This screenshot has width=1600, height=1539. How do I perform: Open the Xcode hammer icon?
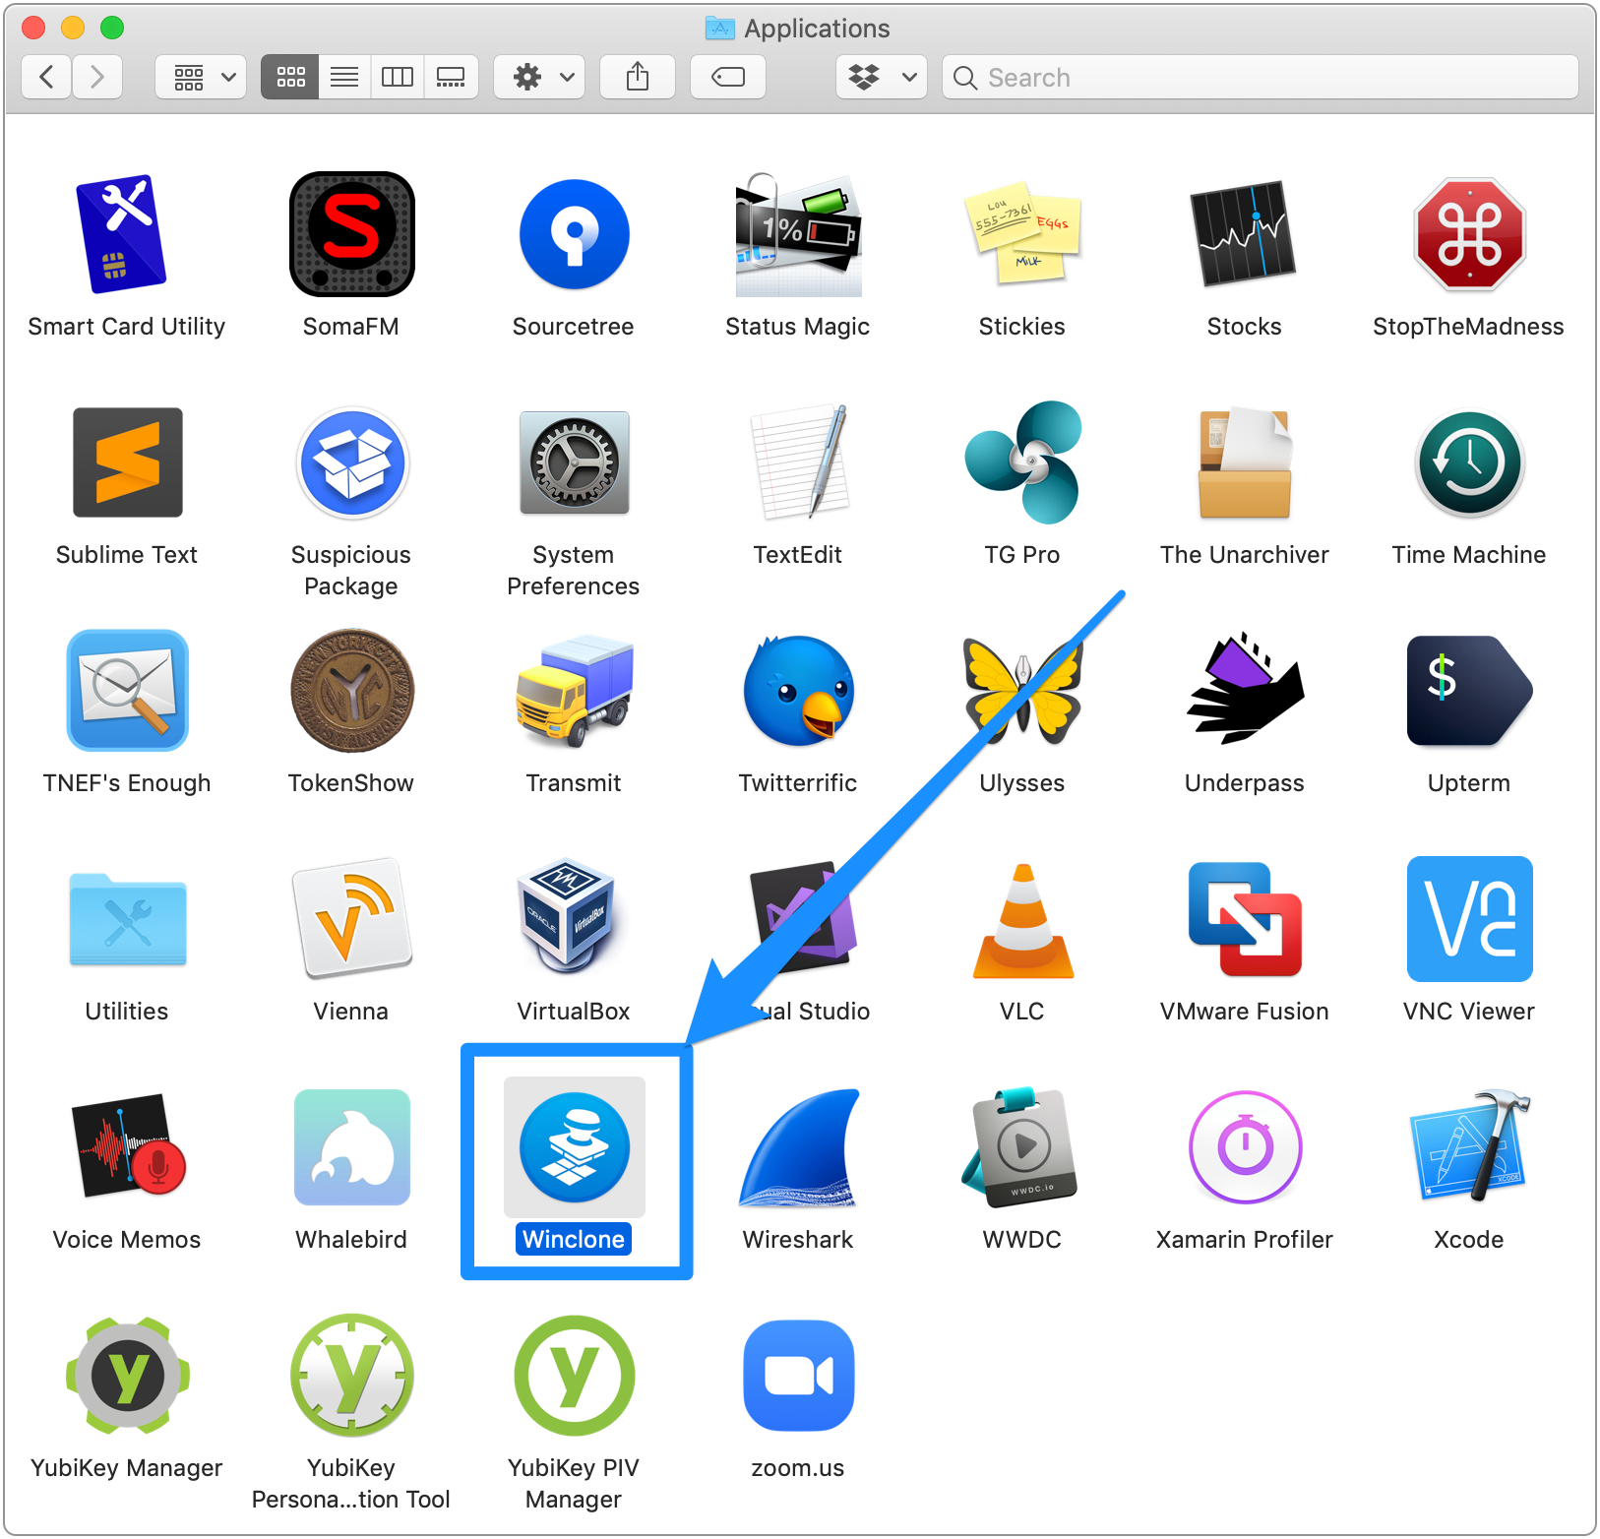click(1469, 1145)
